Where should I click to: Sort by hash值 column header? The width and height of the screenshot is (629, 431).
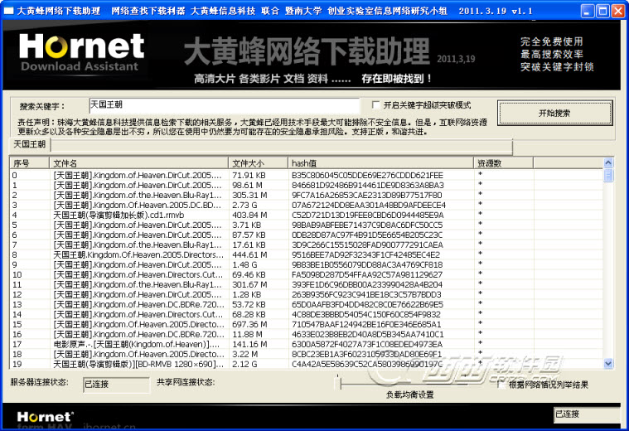pyautogui.click(x=380, y=163)
